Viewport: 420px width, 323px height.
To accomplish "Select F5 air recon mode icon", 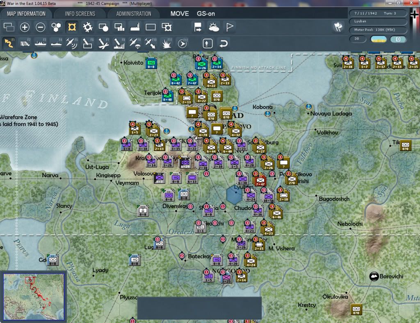I will (x=72, y=43).
